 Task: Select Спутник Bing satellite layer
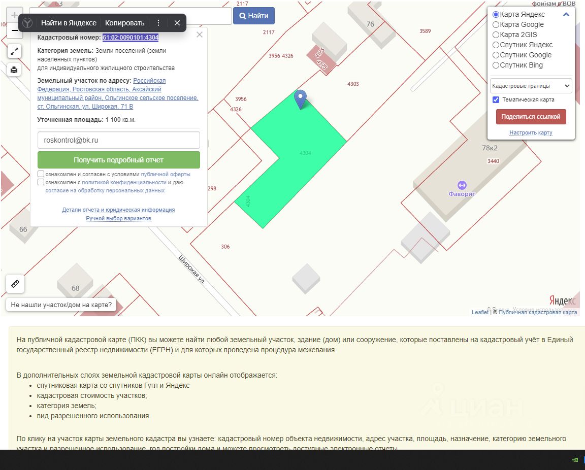click(496, 65)
